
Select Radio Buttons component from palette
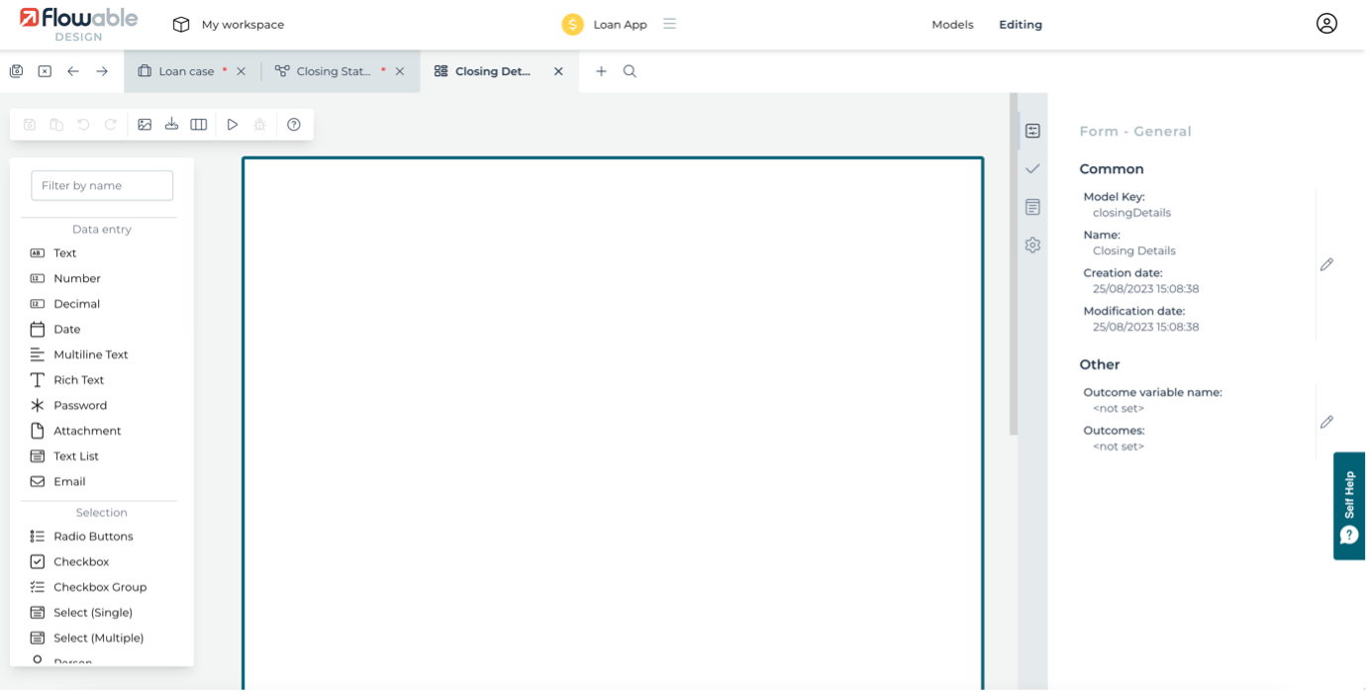coord(93,537)
